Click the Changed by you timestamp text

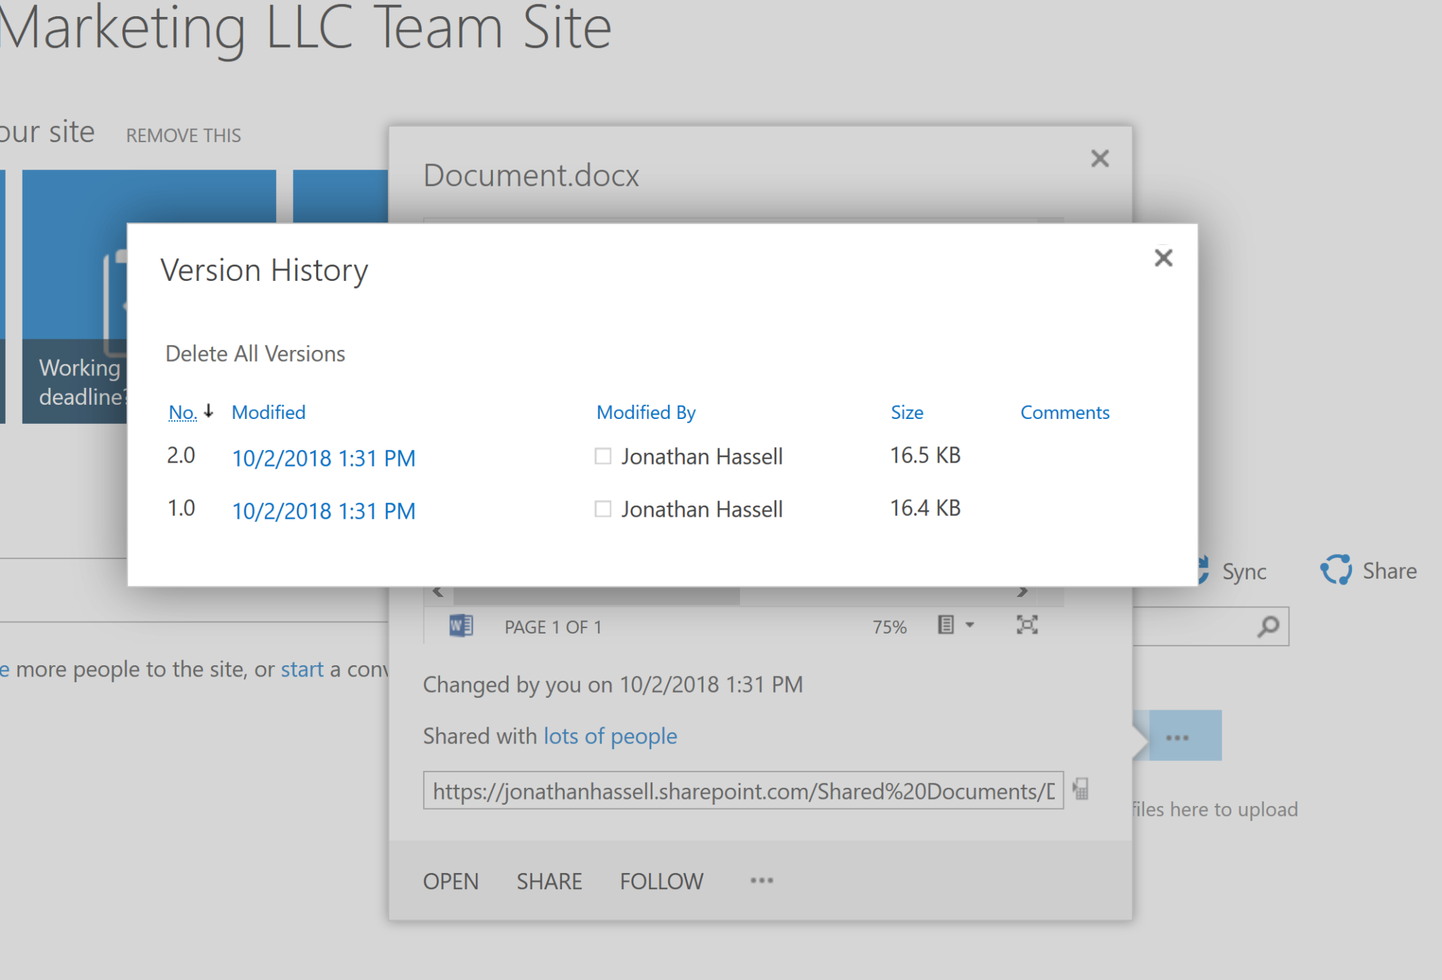(613, 684)
